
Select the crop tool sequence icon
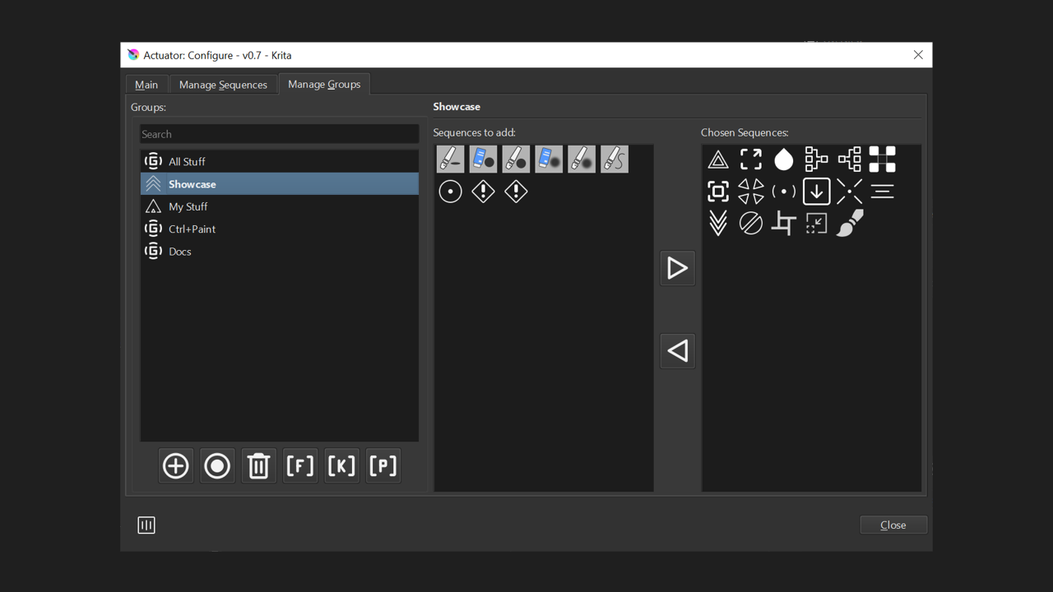click(783, 222)
